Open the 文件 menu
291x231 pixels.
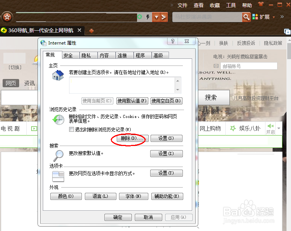182,5
